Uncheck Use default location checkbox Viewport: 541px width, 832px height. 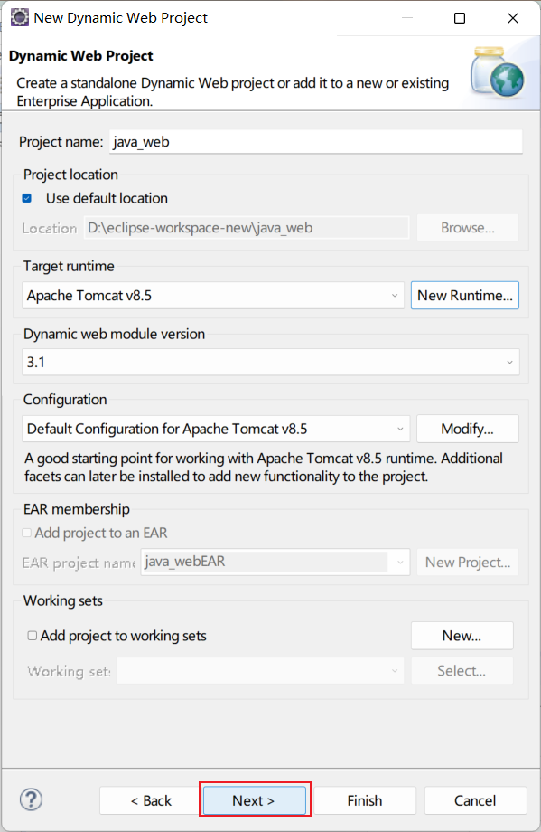(x=27, y=198)
